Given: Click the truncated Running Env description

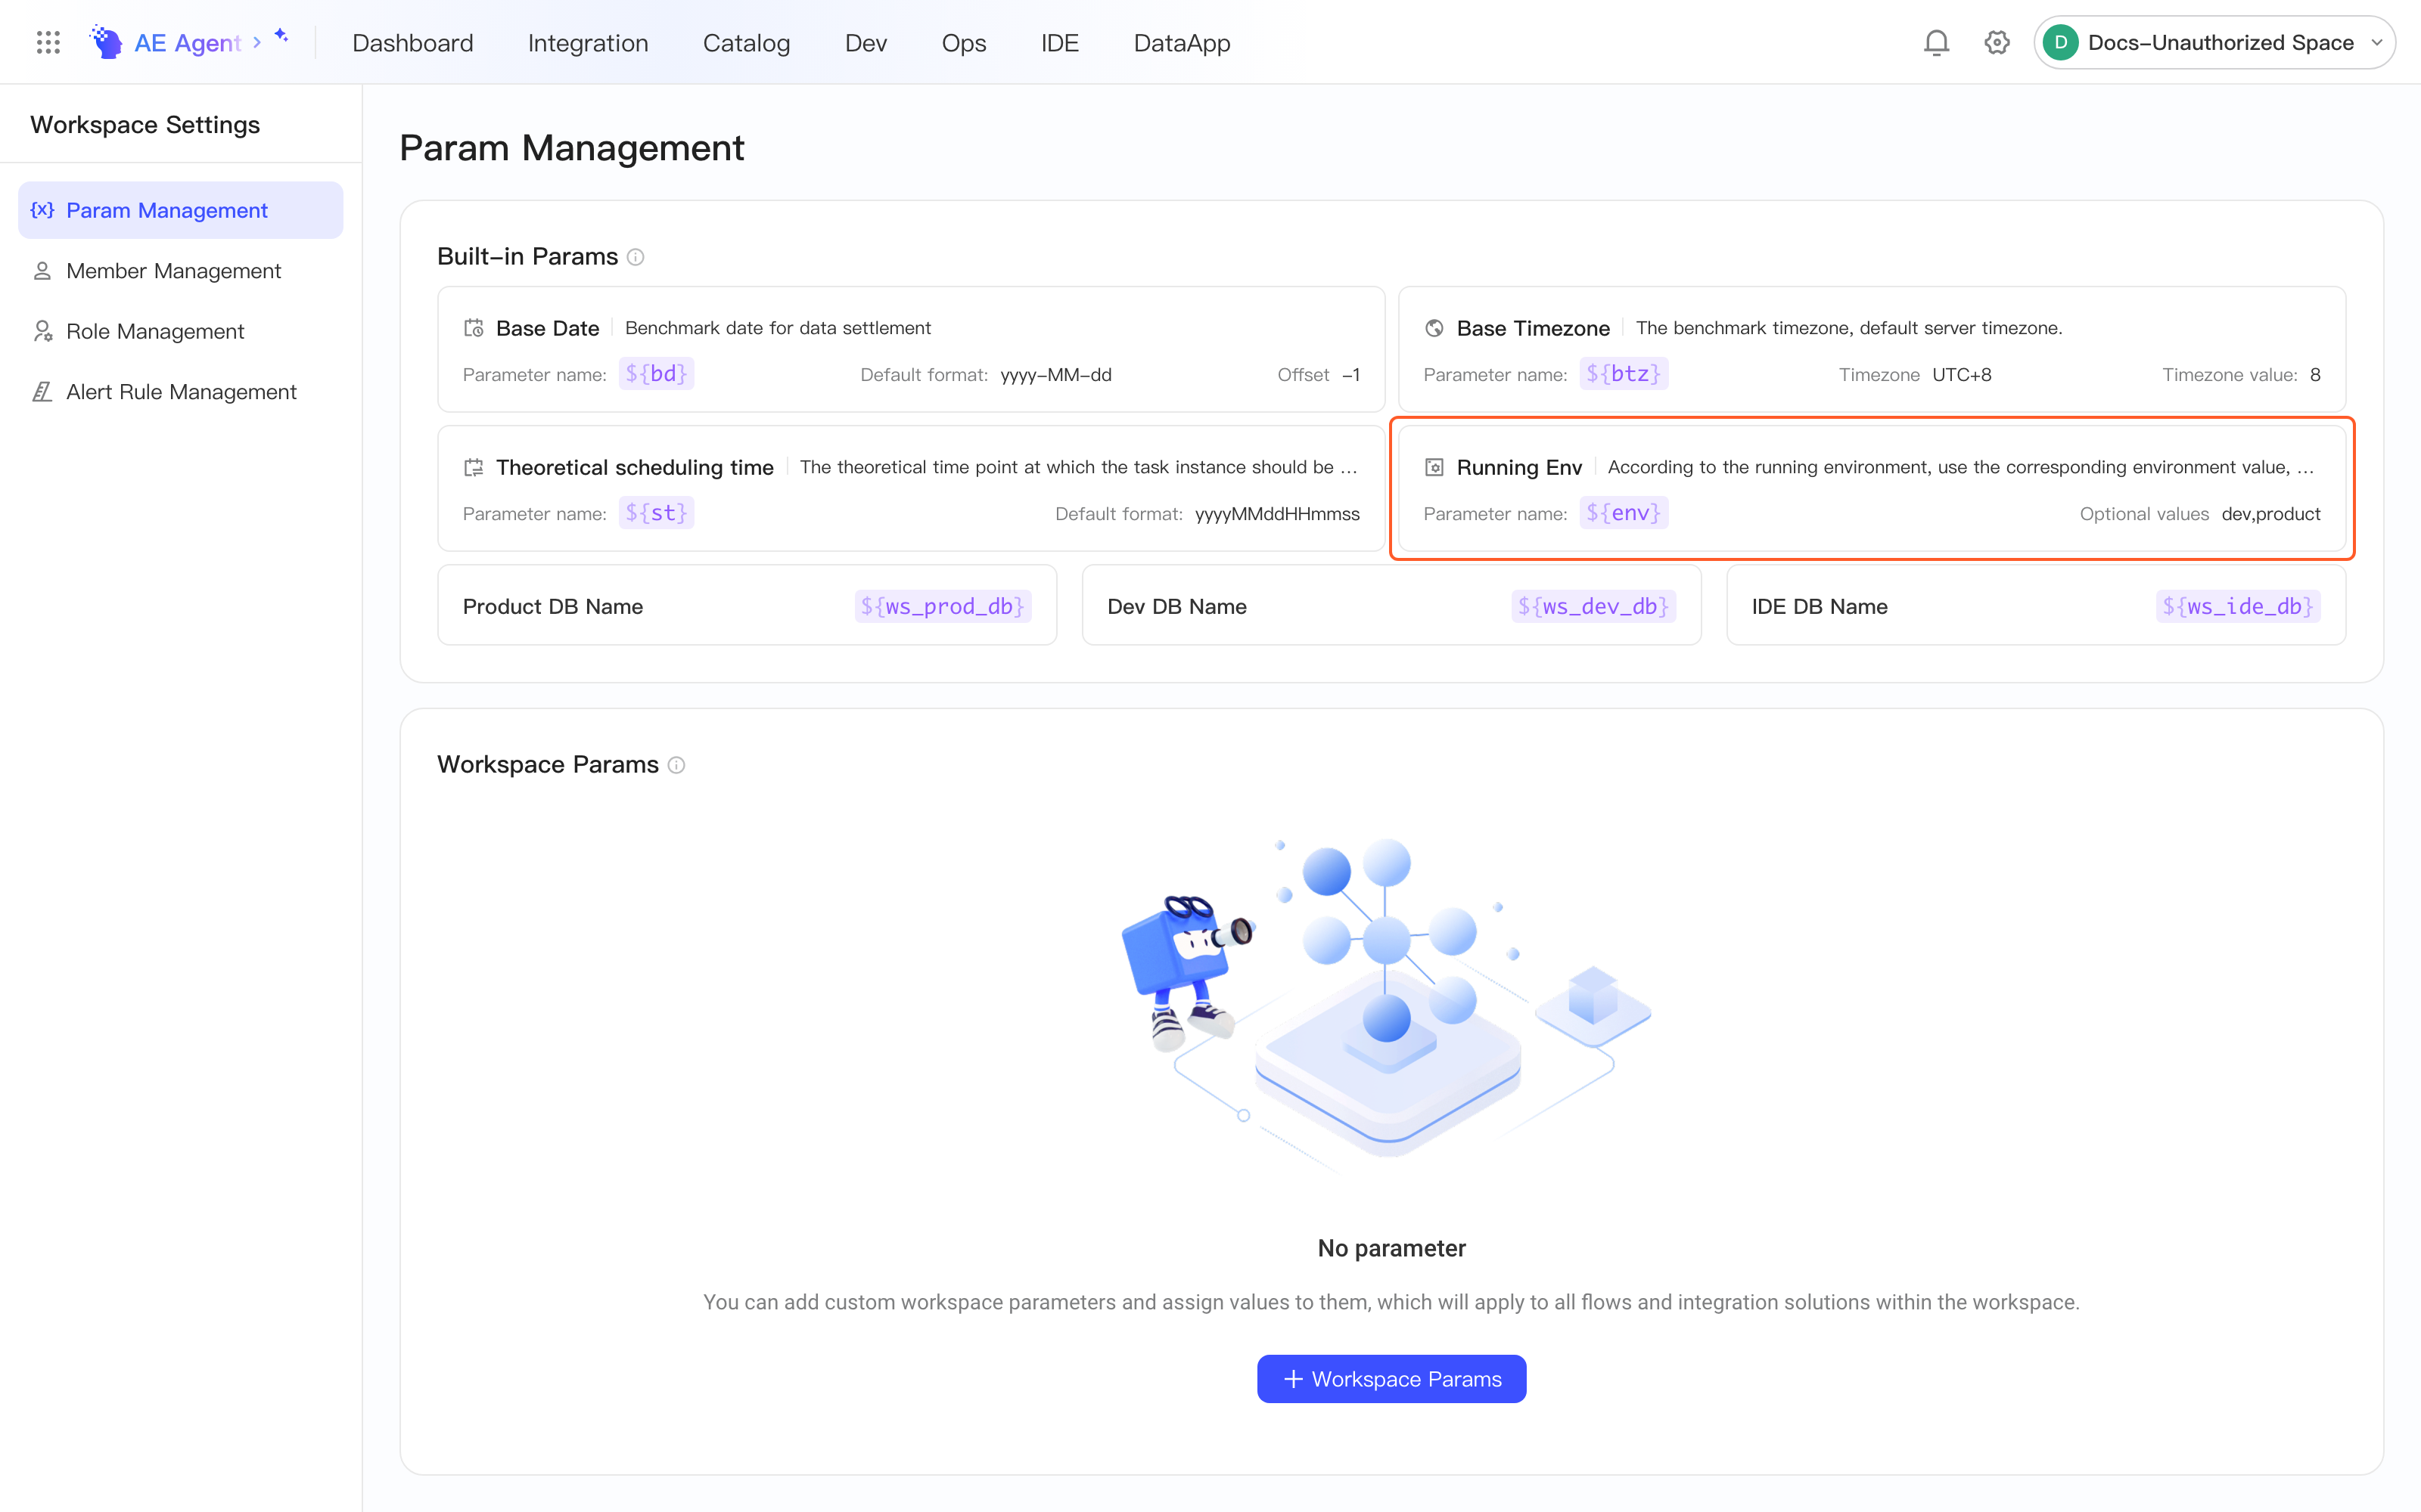Looking at the screenshot, I should tap(1961, 467).
